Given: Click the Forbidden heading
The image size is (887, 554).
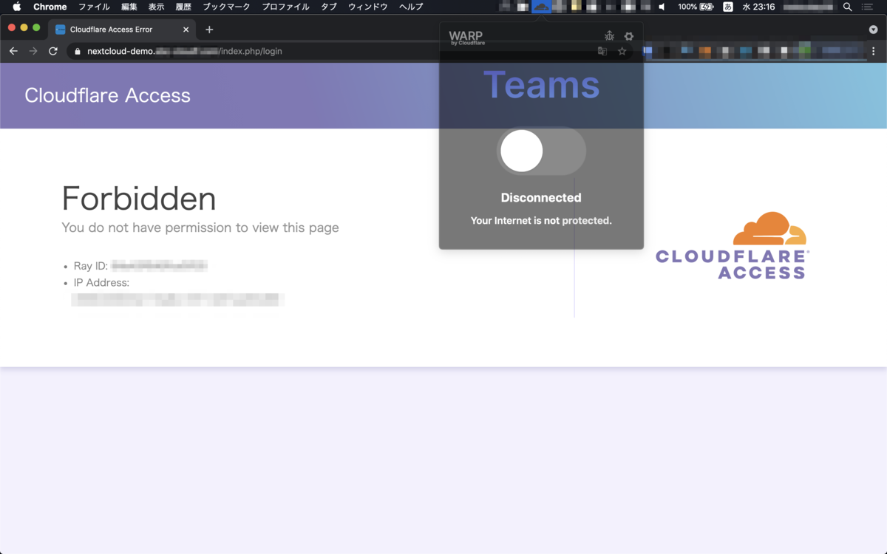Looking at the screenshot, I should (139, 199).
